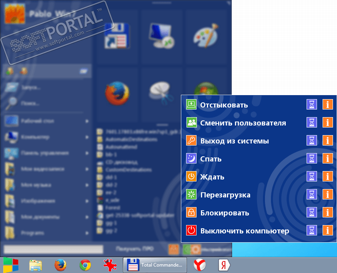Open the timer hourglass for Ждать

(x=312, y=177)
